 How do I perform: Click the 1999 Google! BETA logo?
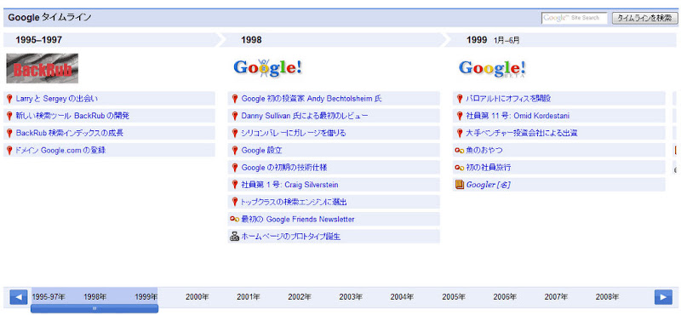point(493,68)
